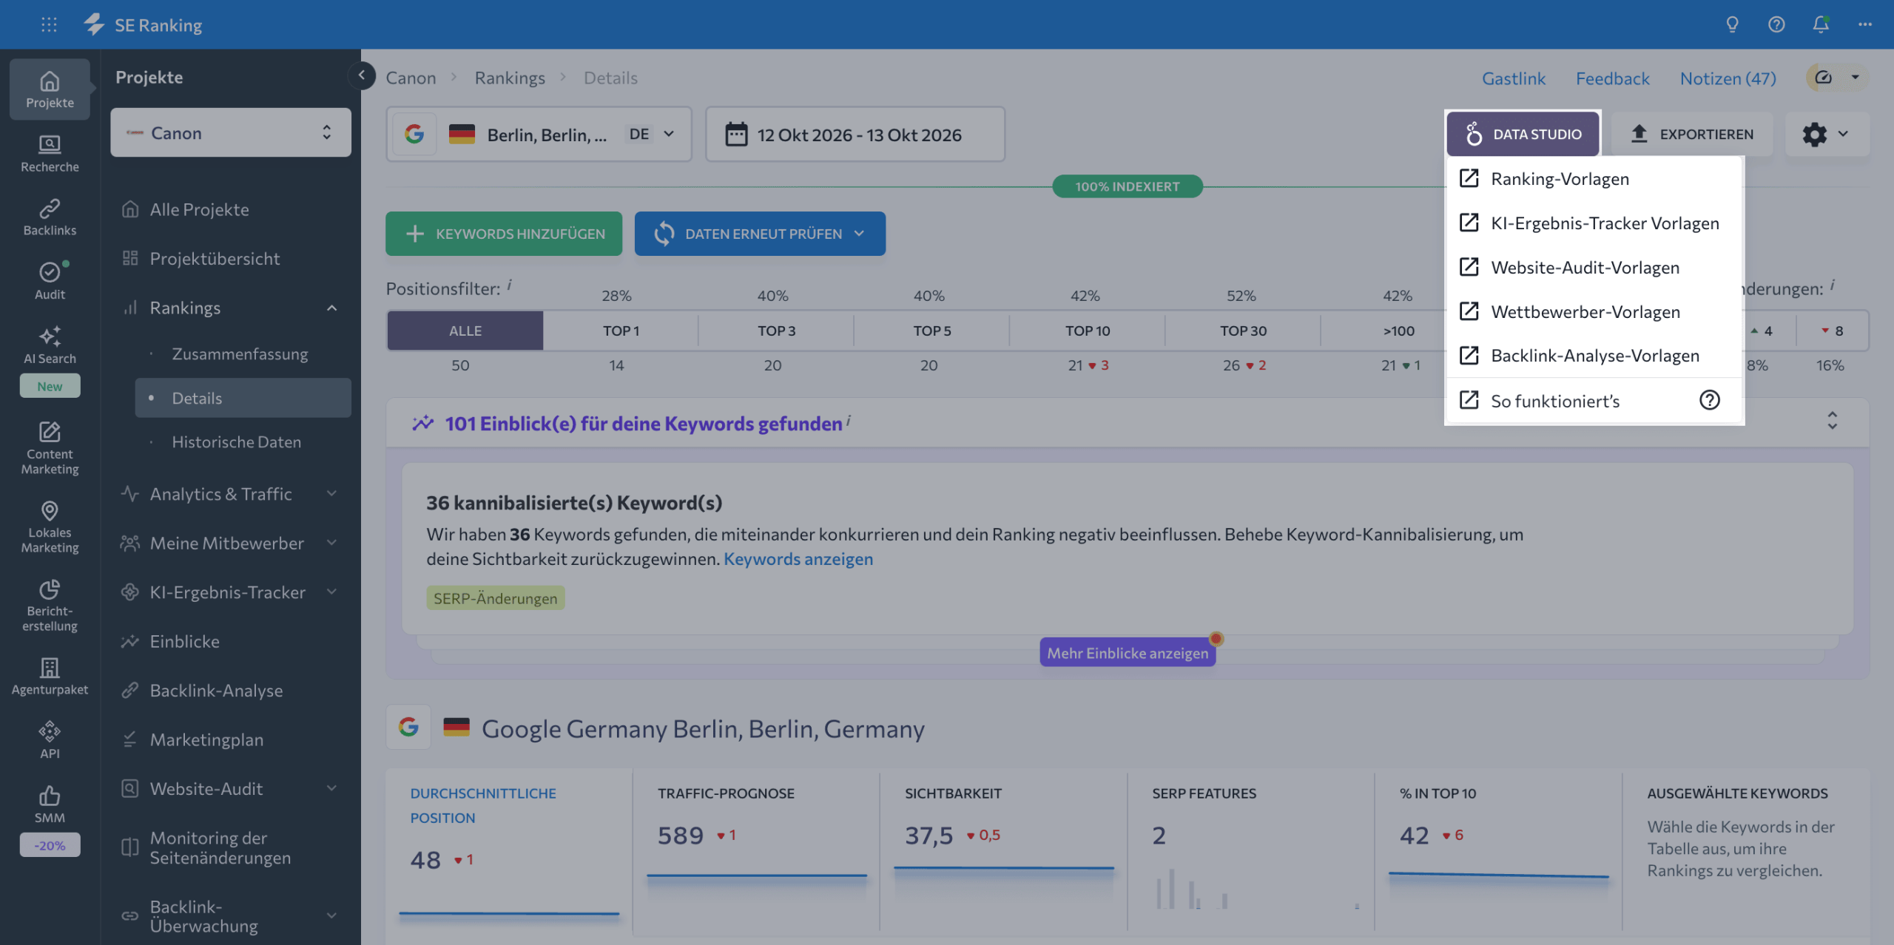Open Berichterstellung in the left sidebar
Image resolution: width=1894 pixels, height=945 pixels.
coord(50,605)
